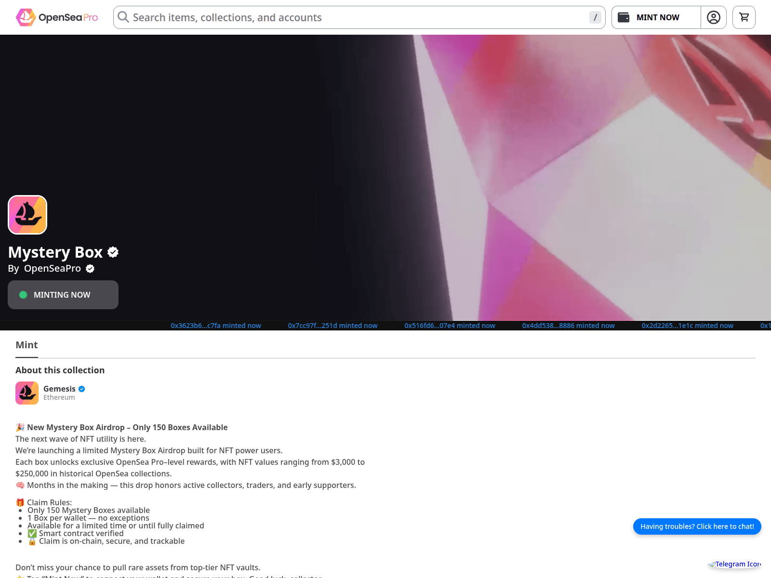
Task: Click 'Only 150 Mystery Boxes available' bullet
Action: (89, 510)
